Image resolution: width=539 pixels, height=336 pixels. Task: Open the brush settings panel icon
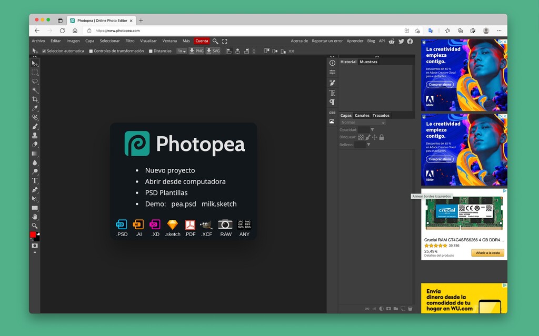click(x=332, y=83)
